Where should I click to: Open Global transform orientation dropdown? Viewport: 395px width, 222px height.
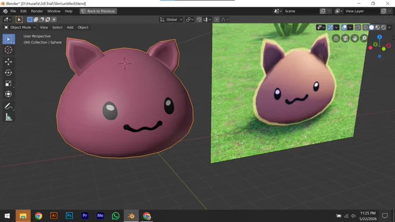(x=171, y=20)
